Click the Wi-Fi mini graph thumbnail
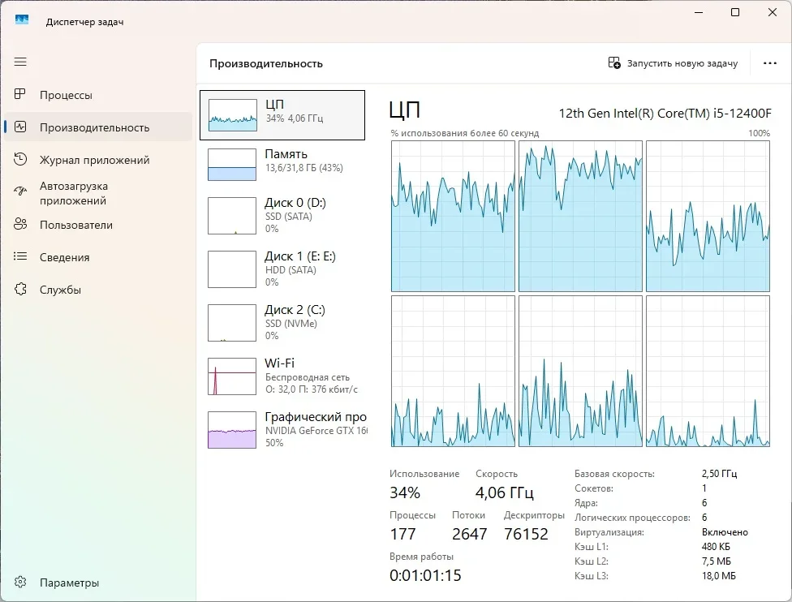Screen dimensions: 792x602 click(232, 376)
